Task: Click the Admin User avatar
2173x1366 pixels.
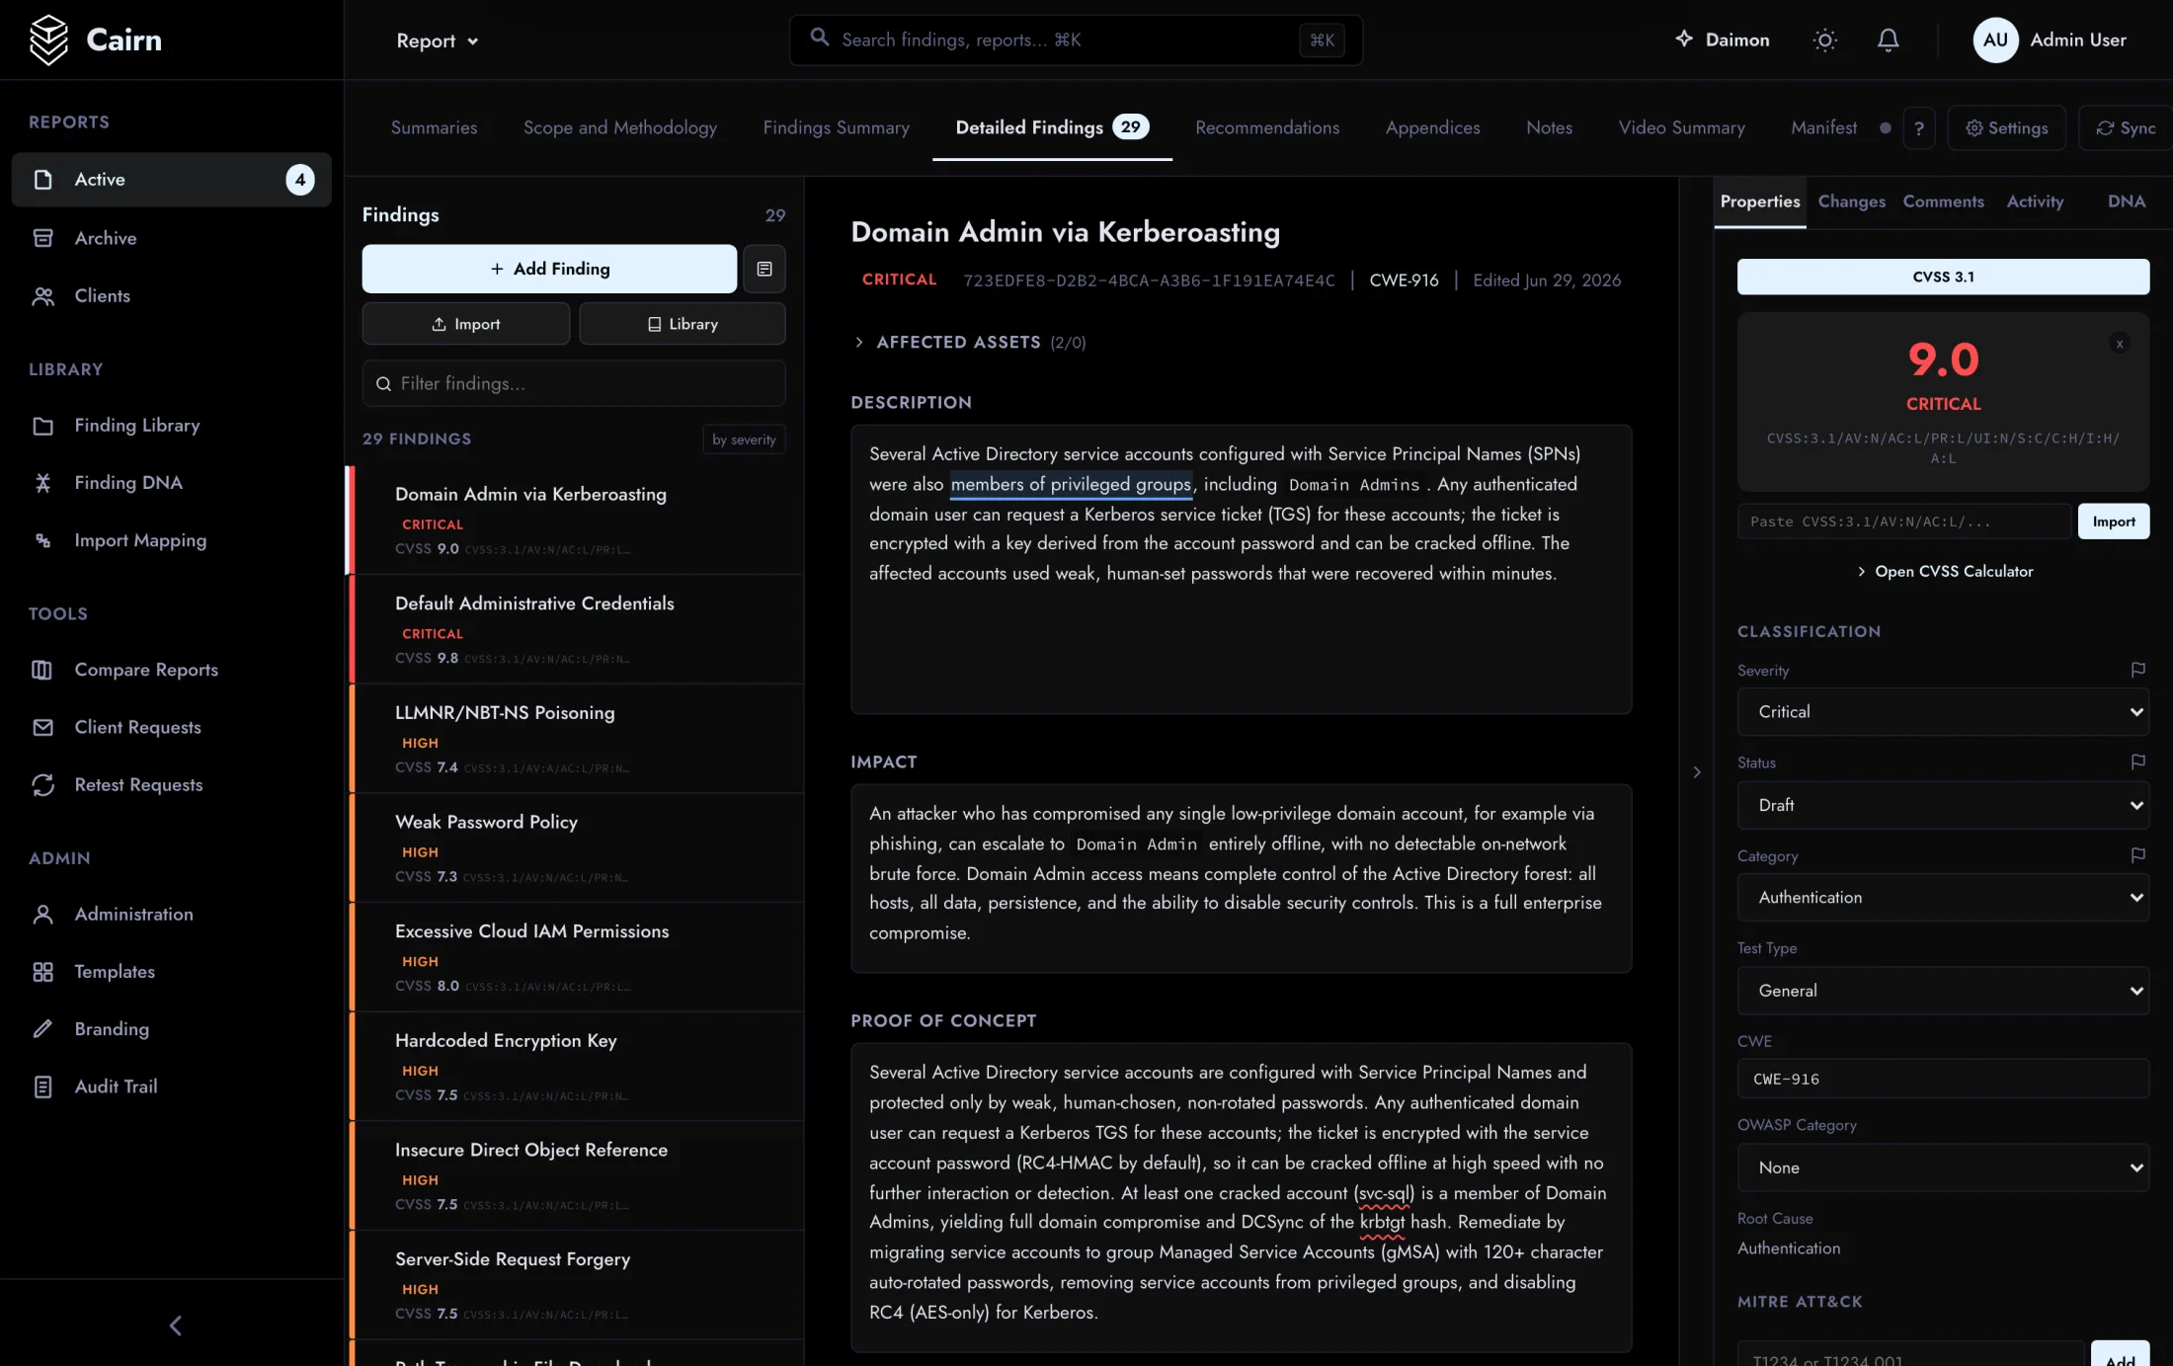Action: coord(1995,40)
